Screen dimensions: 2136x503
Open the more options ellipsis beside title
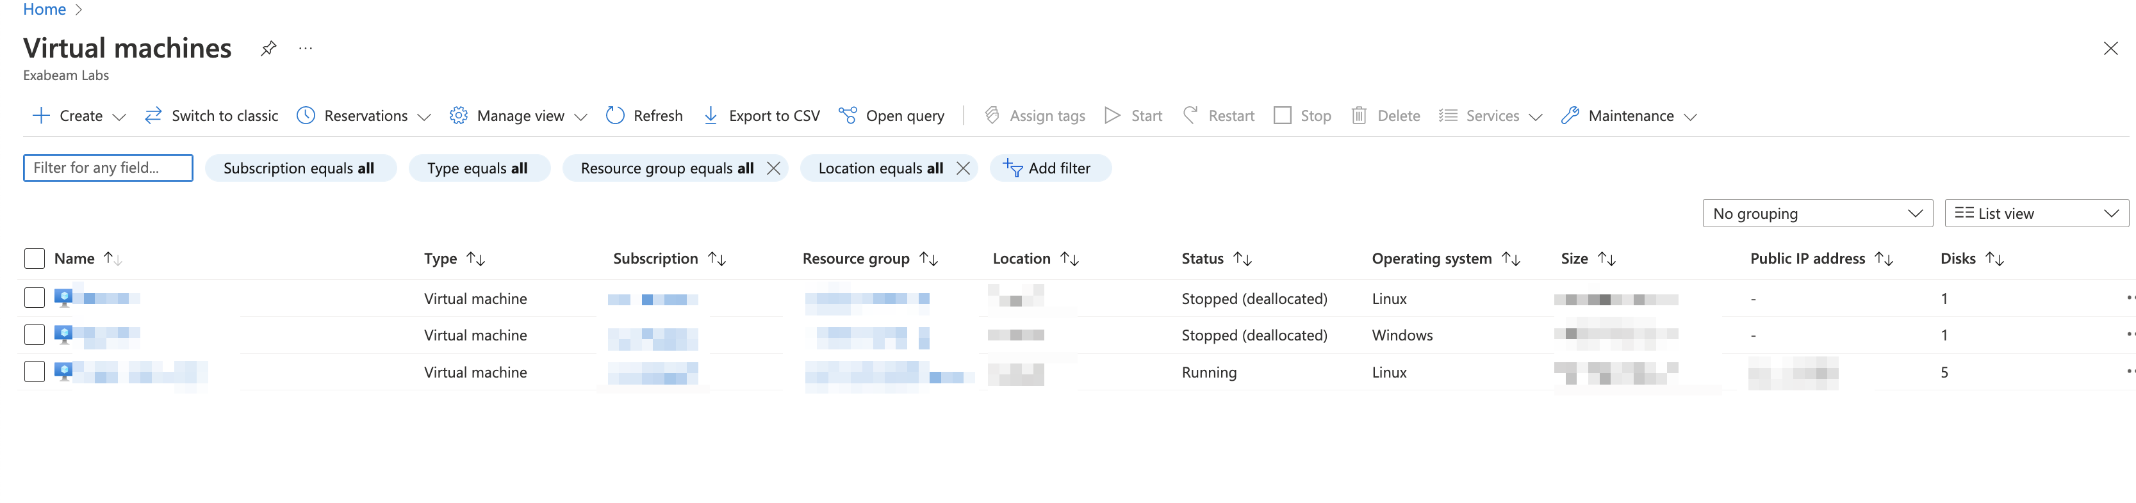point(306,49)
